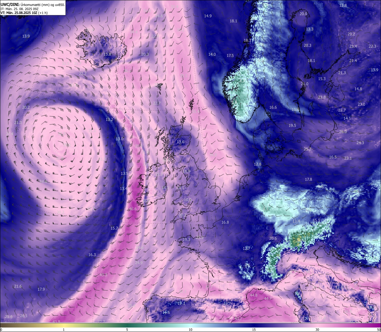Click the 21.4 map value
The width and height of the screenshot is (381, 332).
coord(353,61)
